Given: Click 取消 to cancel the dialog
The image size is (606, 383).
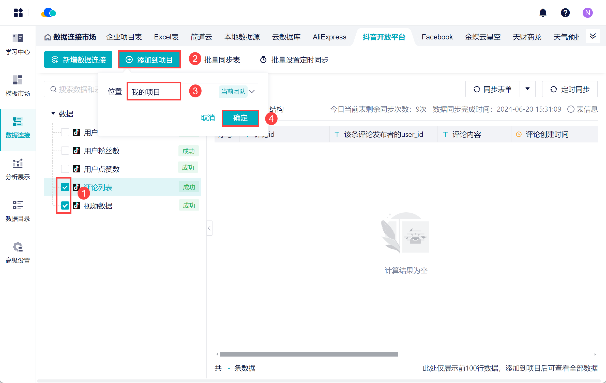Looking at the screenshot, I should coord(208,118).
